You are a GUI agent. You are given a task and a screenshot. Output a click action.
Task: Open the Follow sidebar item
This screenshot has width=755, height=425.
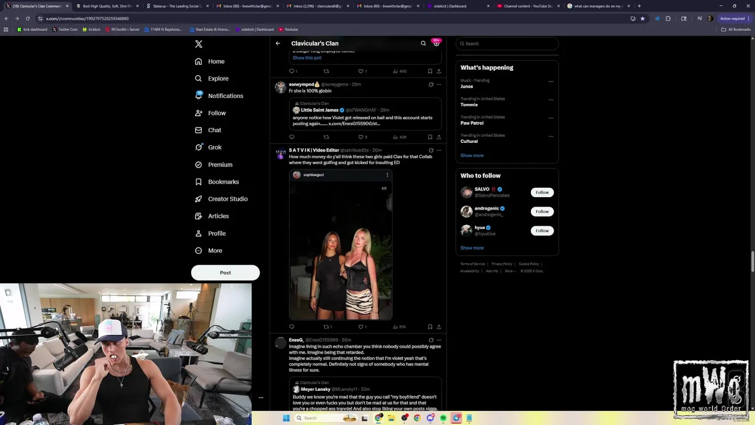211,113
